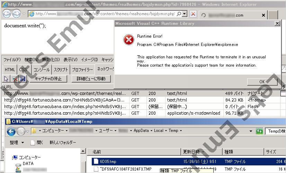
Task: Click the キャプチャの停止 button
Action: coord(48,79)
